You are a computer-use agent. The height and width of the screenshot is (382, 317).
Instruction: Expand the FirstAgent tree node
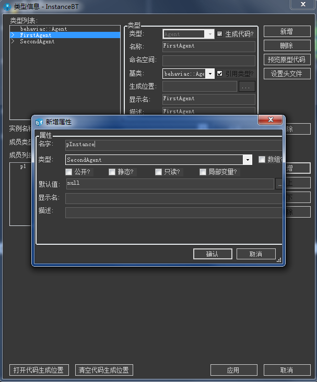(13, 35)
